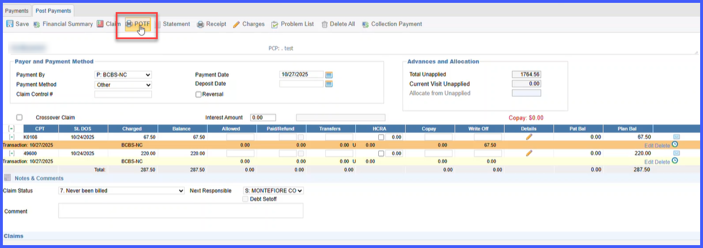Screen dimensions: 703x248
Task: Open the Problem List icon
Action: point(275,24)
